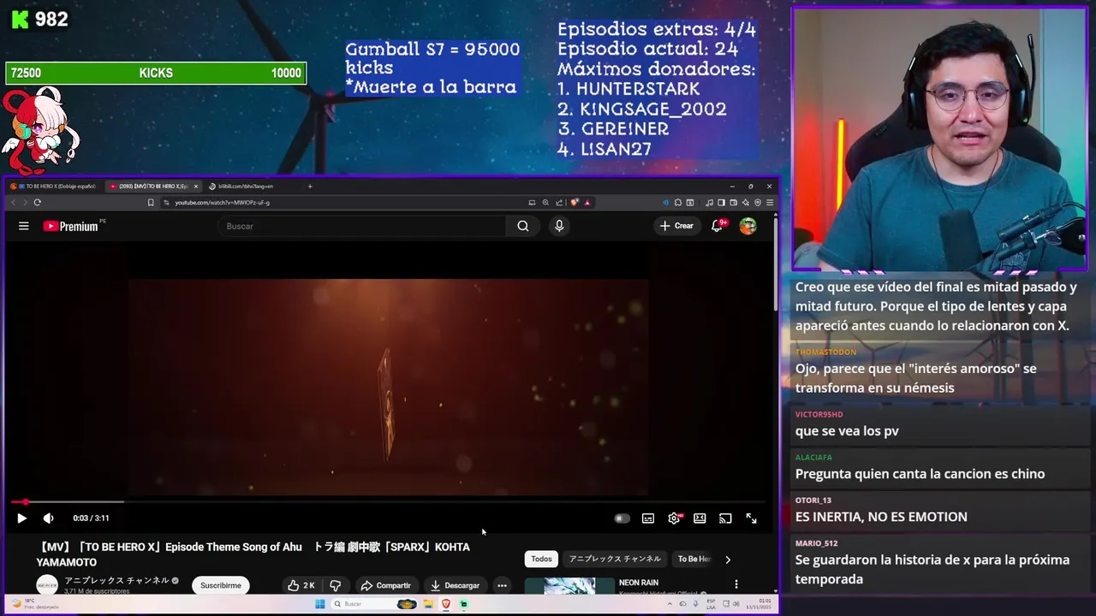1096x616 pixels.
Task: Turn on subtitles in video player
Action: click(x=648, y=518)
